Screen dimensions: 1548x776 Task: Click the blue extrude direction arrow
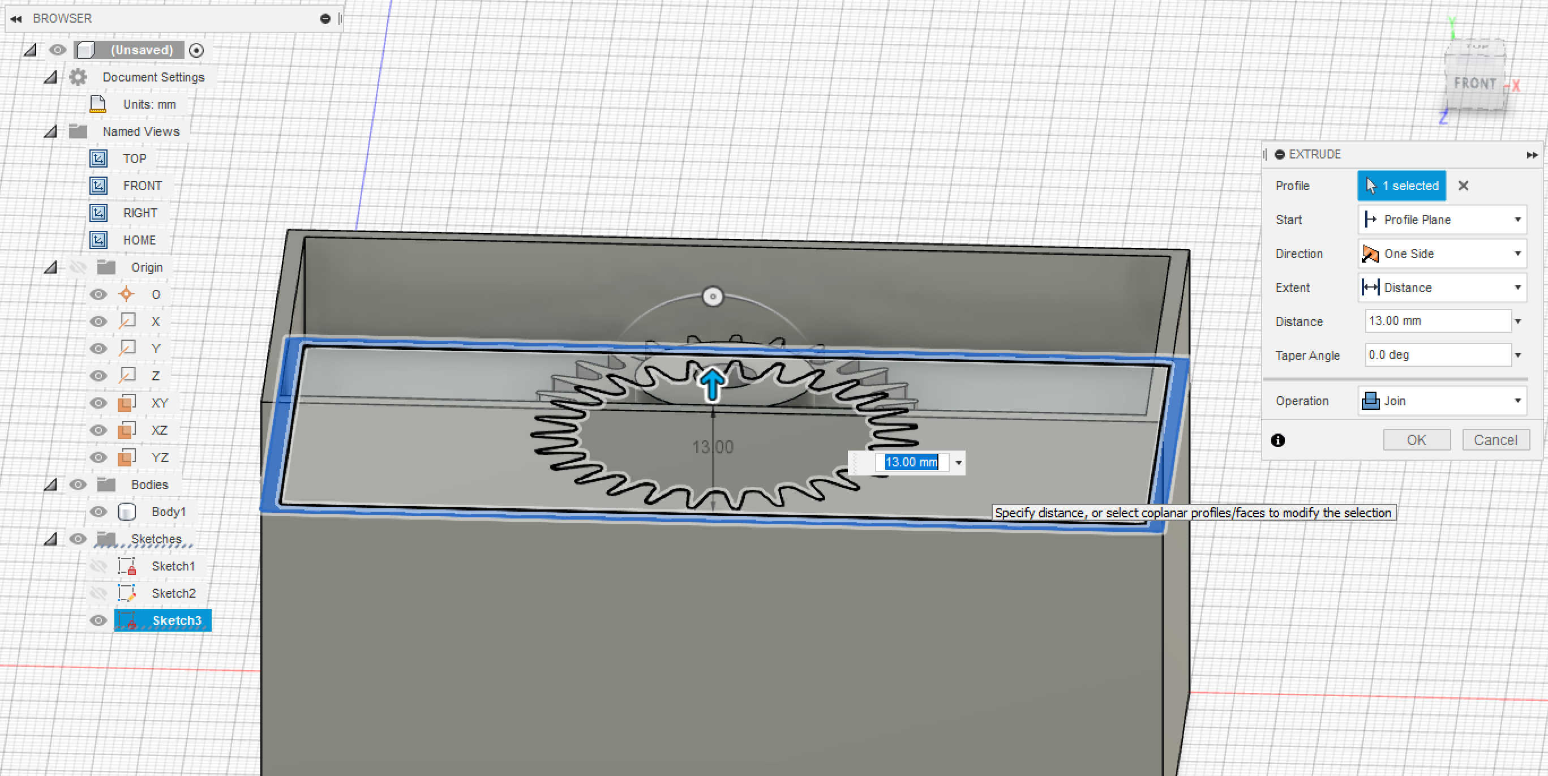click(x=712, y=384)
